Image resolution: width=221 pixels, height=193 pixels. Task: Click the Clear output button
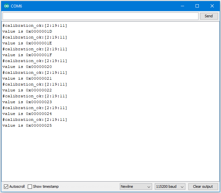pos(203,186)
